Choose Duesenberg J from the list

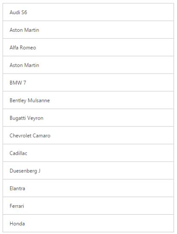88,171
